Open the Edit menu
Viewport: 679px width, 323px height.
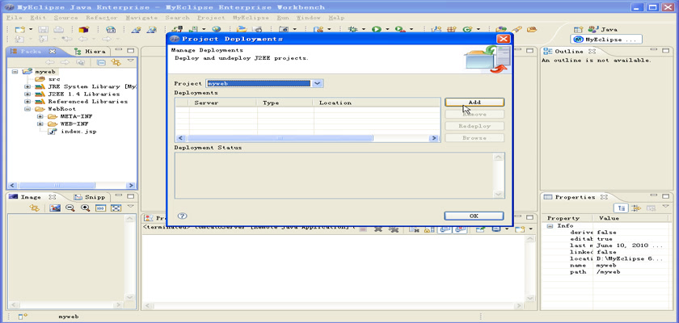click(38, 18)
